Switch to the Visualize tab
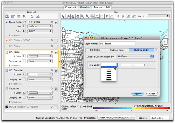This screenshot has height=123, width=175. (85, 7)
